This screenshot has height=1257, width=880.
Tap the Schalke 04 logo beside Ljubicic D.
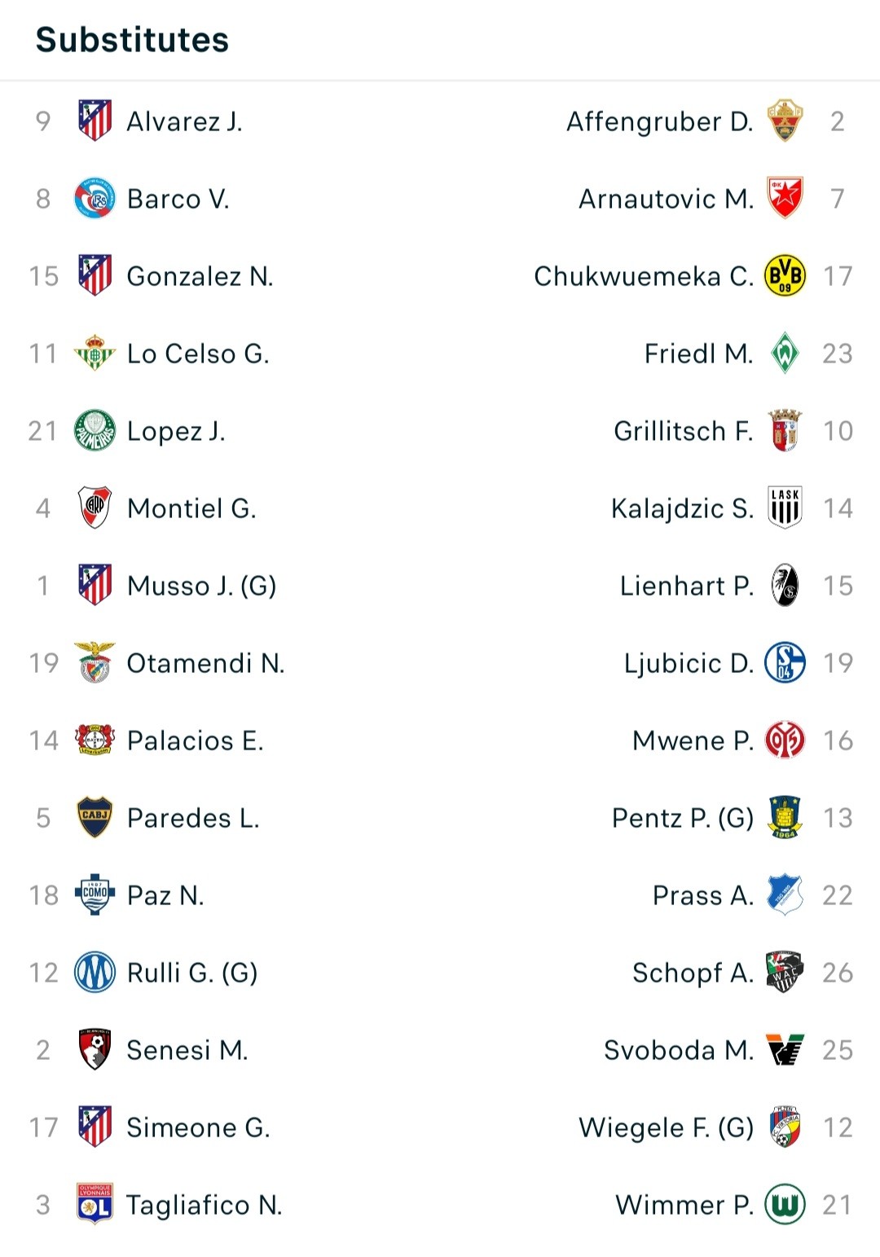pyautogui.click(x=785, y=662)
